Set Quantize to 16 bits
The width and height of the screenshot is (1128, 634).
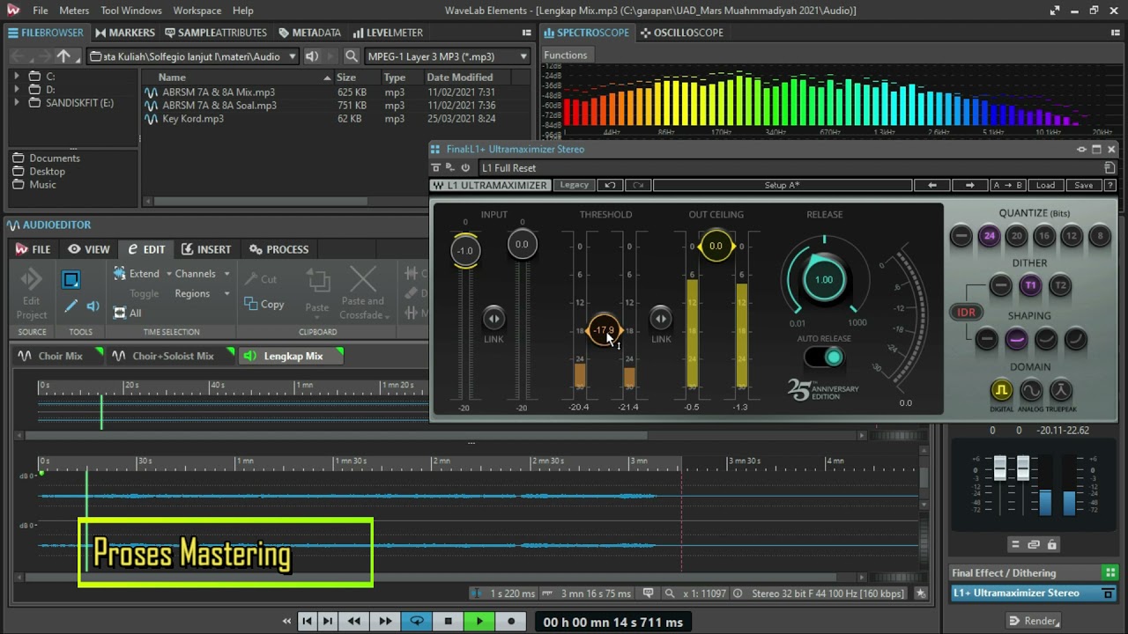click(1043, 236)
